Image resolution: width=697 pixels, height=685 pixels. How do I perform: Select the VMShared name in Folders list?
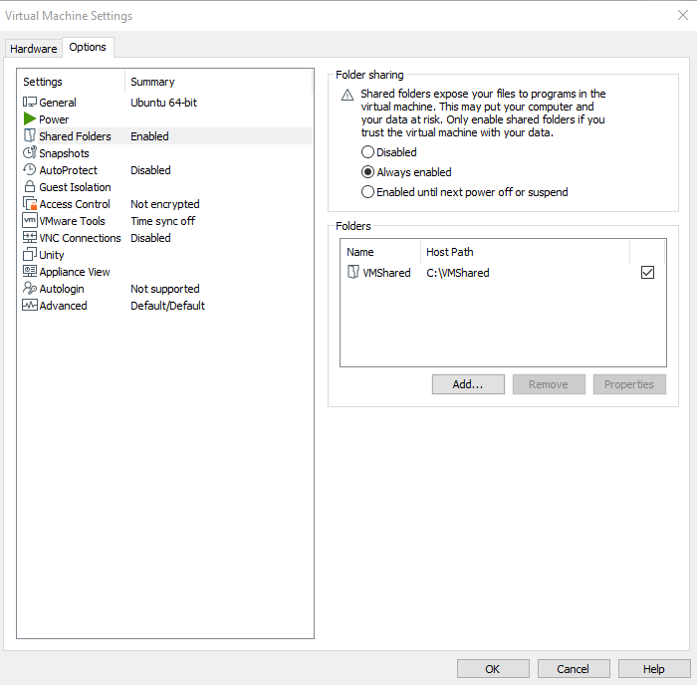pos(386,273)
